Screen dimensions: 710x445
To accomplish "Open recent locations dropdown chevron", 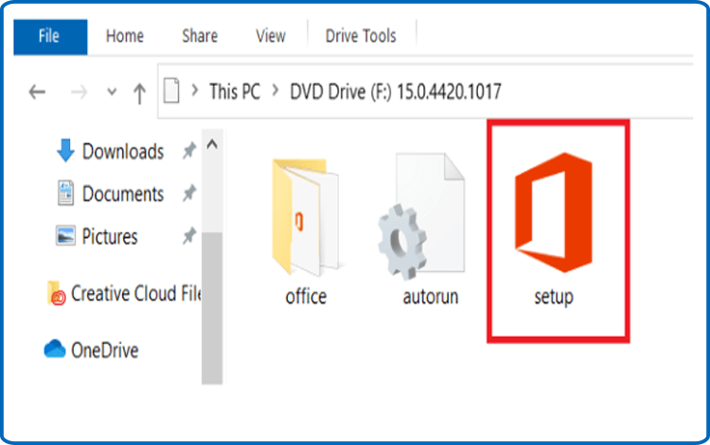I will coord(112,93).
